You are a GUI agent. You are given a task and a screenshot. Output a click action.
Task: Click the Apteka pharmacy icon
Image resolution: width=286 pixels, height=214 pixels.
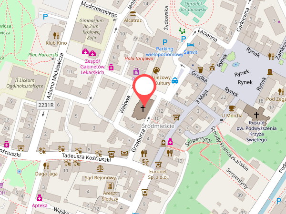pyautogui.click(x=40, y=198)
